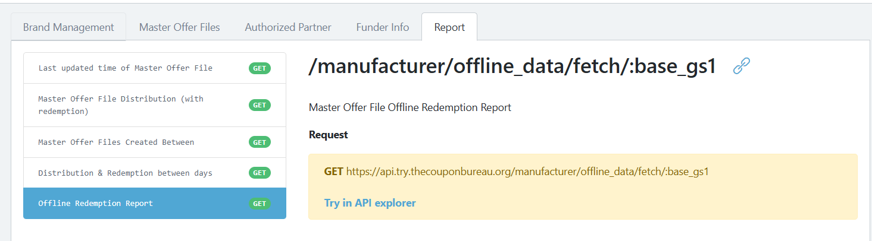Select the Report tab
Image resolution: width=872 pixels, height=241 pixels.
coord(449,27)
